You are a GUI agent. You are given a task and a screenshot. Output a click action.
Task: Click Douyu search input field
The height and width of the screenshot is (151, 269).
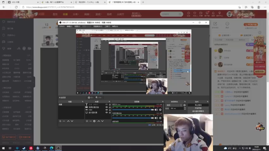coord(169,14)
